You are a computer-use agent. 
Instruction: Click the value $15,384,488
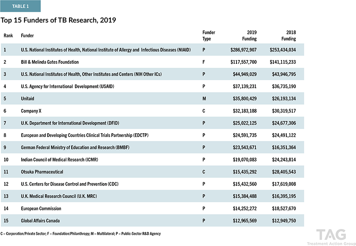click(x=245, y=196)
